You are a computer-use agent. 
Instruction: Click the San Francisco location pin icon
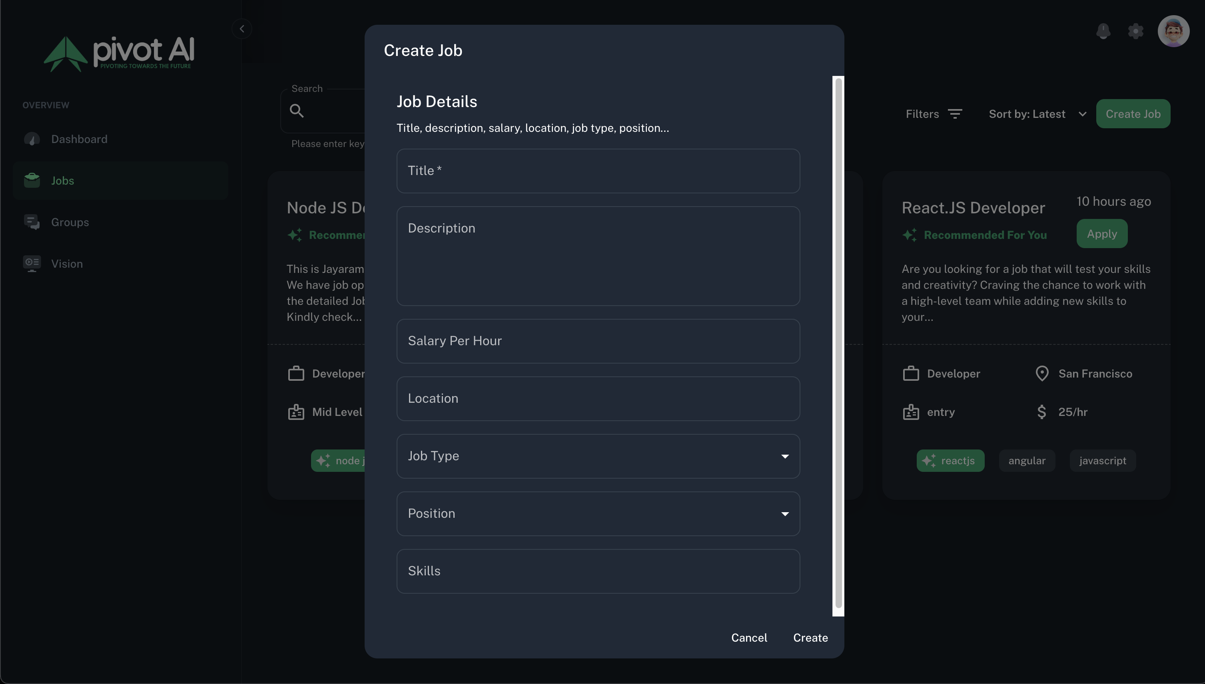click(x=1041, y=374)
